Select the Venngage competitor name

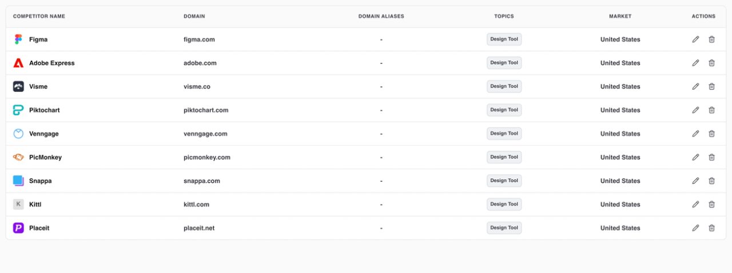[x=43, y=134]
